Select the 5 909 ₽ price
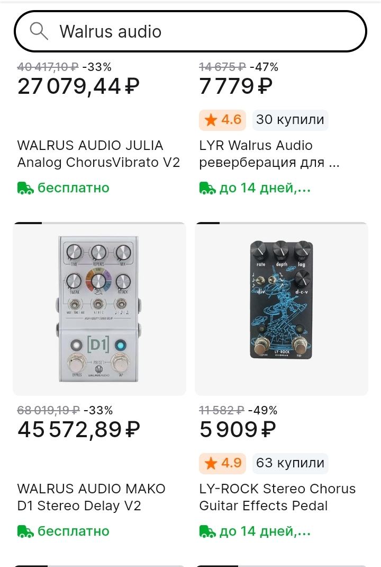Image resolution: width=381 pixels, height=567 pixels. coord(238,430)
